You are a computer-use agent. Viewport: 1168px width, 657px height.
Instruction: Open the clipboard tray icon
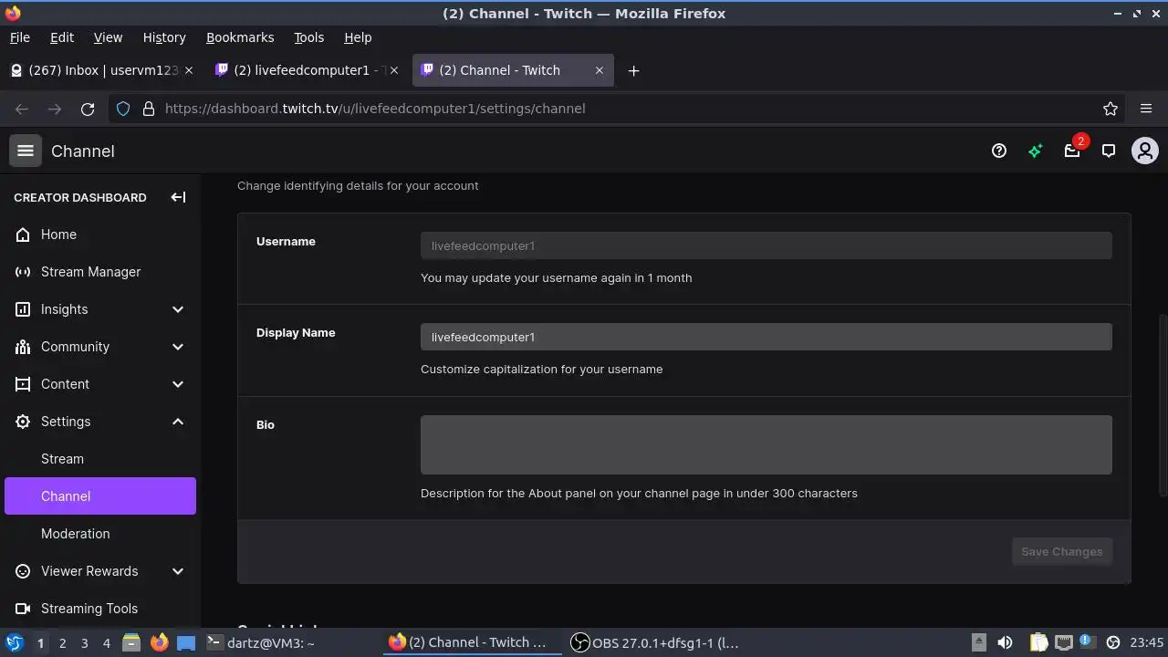[x=1038, y=642]
